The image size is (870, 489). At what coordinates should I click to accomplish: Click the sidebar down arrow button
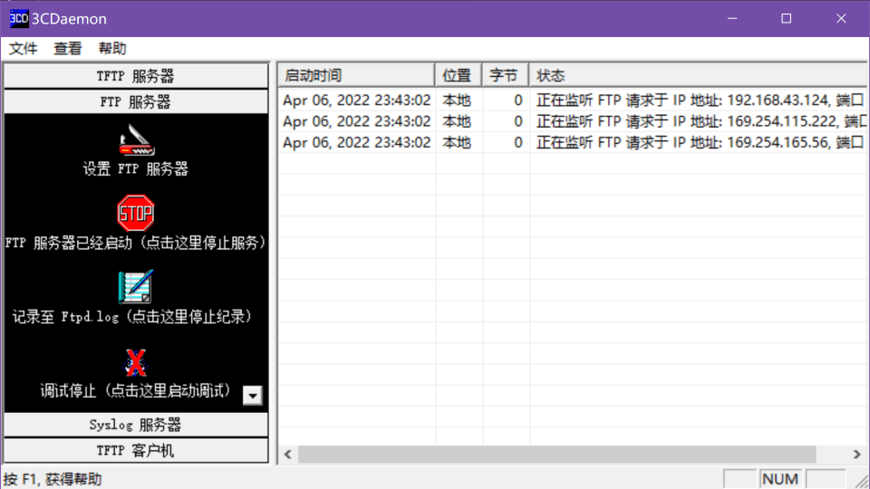tap(253, 396)
